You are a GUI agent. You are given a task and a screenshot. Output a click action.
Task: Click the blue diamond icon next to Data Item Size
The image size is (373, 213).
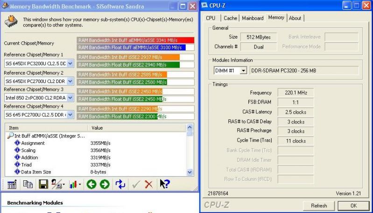pyautogui.click(x=17, y=172)
